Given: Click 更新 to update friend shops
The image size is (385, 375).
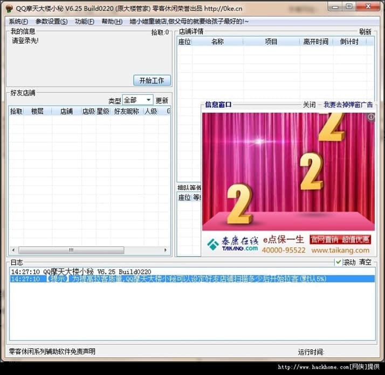Looking at the screenshot, I should [x=162, y=101].
